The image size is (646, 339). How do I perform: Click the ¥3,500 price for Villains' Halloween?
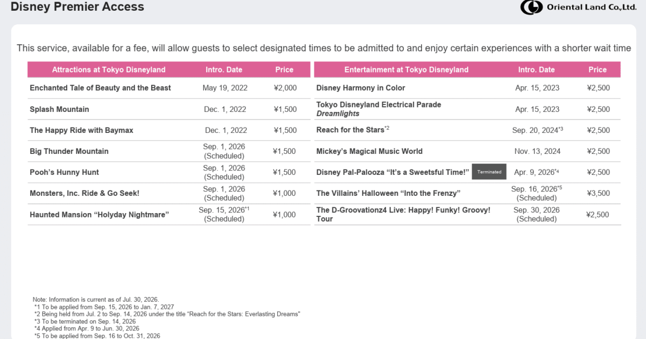pyautogui.click(x=598, y=193)
